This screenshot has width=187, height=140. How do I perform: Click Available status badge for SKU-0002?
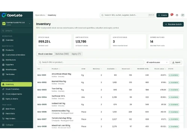pyautogui.click(x=174, y=83)
